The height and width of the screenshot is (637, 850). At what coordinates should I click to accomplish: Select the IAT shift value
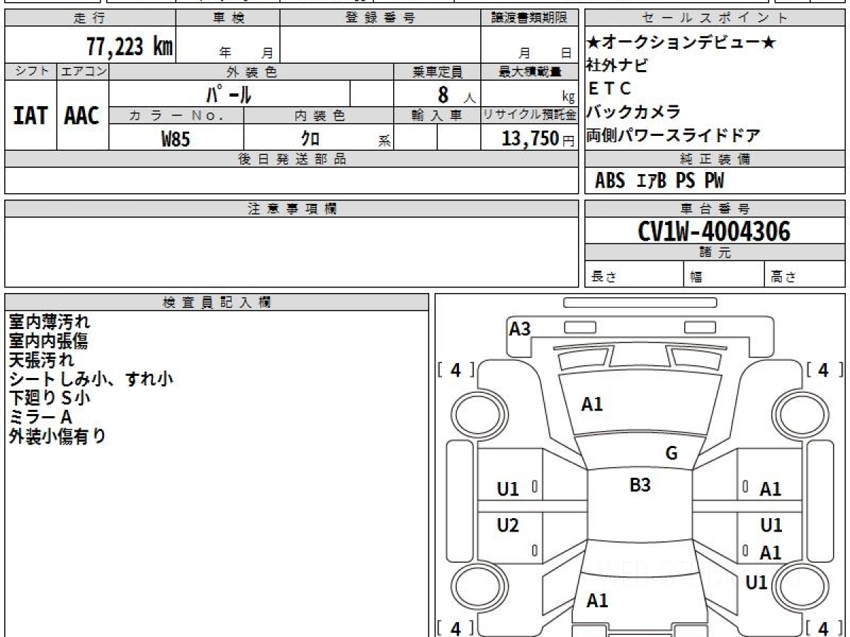click(30, 116)
